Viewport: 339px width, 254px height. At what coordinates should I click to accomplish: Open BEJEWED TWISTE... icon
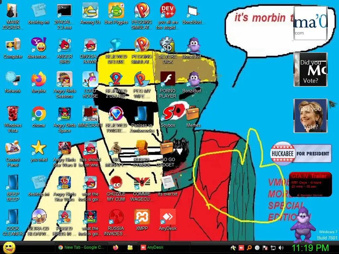116,119
